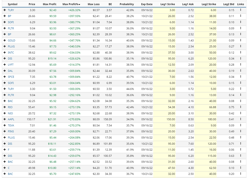Image resolution: width=247 pixels, height=178 pixels.
Task: Select the 66.88 Leg2 strike cell
Action: click(213, 107)
